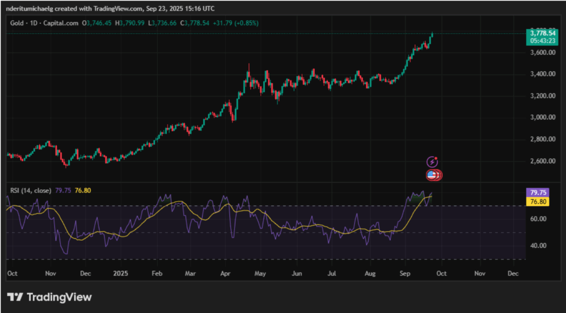Image resolution: width=566 pixels, height=313 pixels.
Task: Click the 60.00 RSI scale label
Action: [538, 219]
